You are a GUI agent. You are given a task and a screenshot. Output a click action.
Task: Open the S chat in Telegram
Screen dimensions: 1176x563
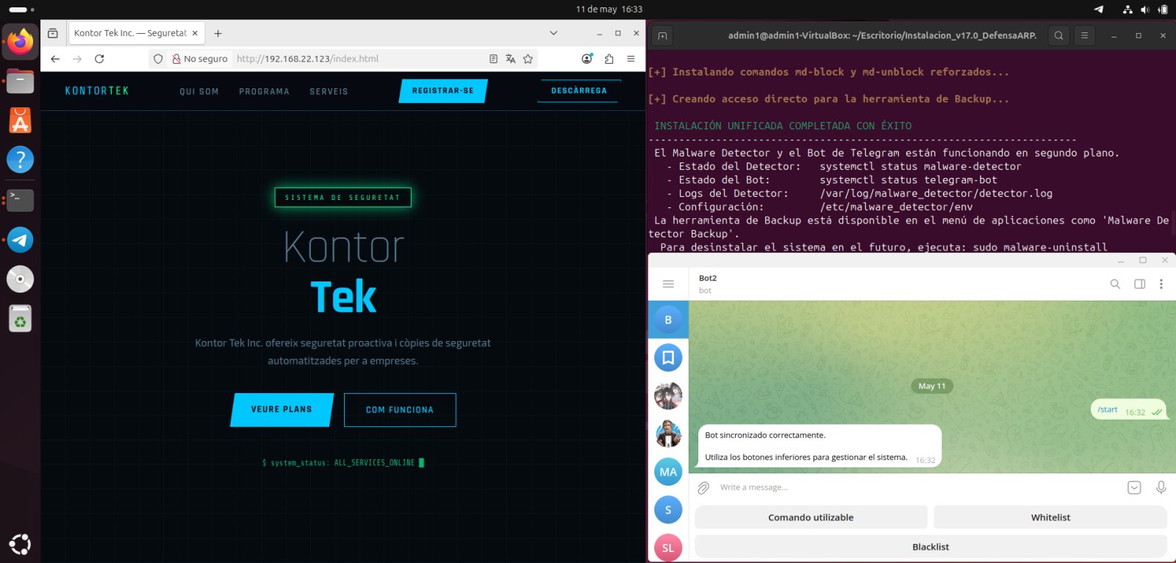tap(668, 510)
